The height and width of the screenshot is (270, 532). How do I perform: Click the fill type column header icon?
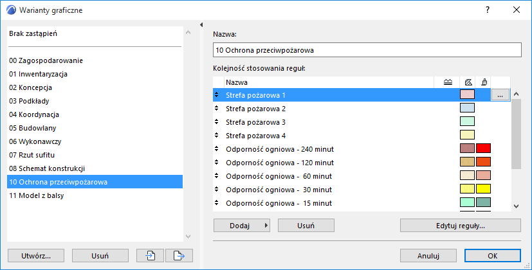tap(468, 82)
